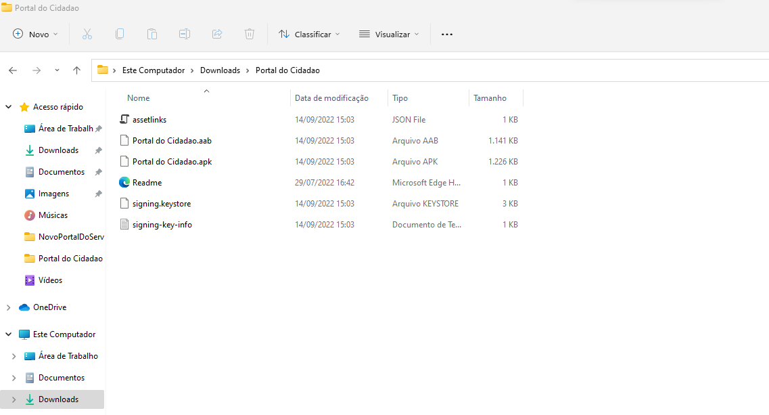Open the Novo dropdown button
Viewport: 769px width, 415px height.
click(x=35, y=34)
